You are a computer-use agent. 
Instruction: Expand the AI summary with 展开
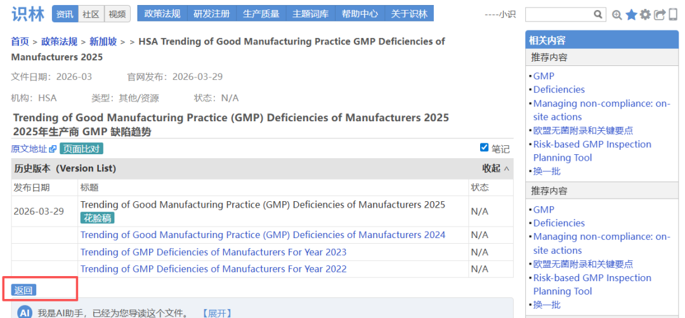coord(216,313)
